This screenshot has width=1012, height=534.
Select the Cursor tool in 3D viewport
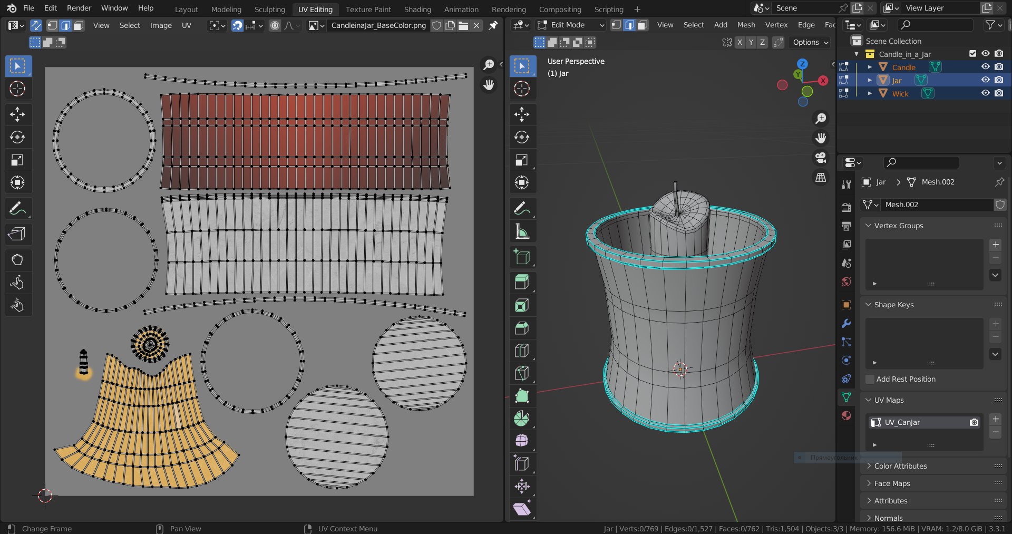[522, 89]
